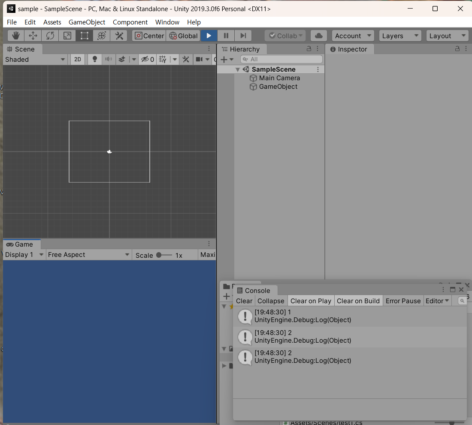Open the Edit menu
The image size is (472, 425).
point(30,22)
